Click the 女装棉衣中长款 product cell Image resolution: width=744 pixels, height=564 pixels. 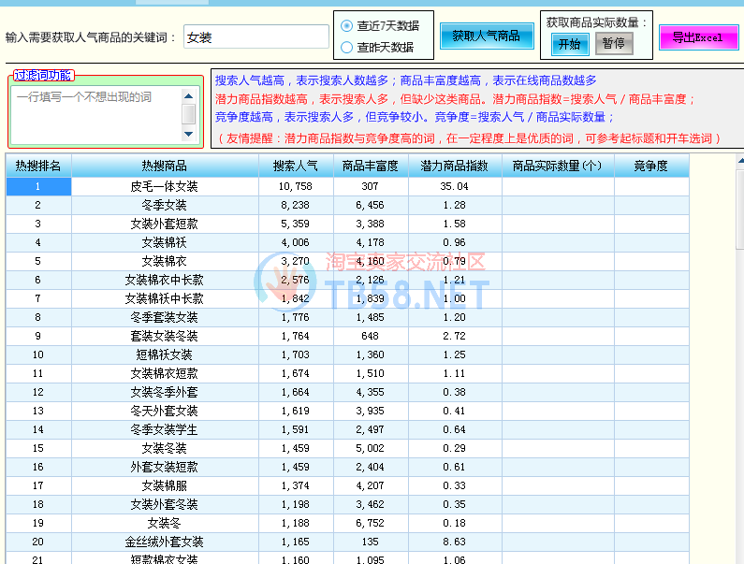165,281
